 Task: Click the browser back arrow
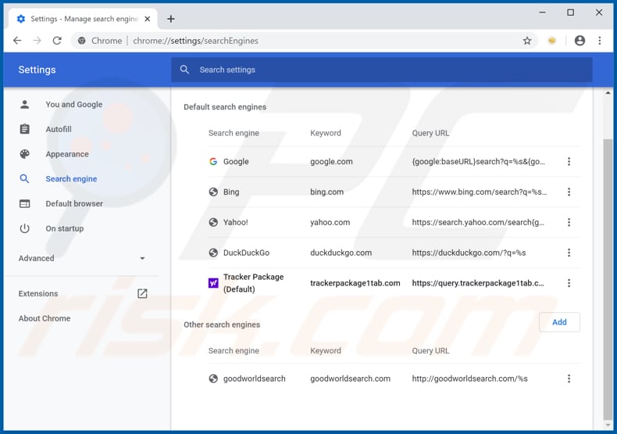coord(17,41)
